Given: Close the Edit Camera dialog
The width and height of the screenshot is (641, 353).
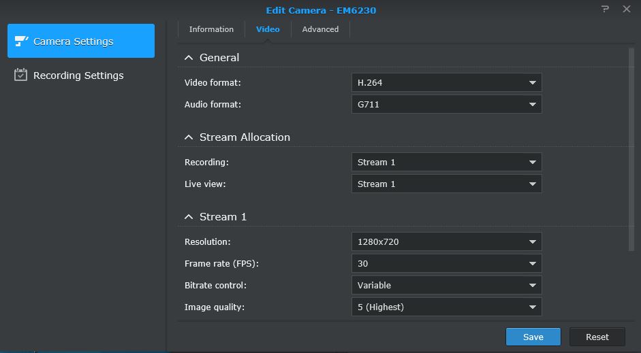Looking at the screenshot, I should click(x=626, y=9).
